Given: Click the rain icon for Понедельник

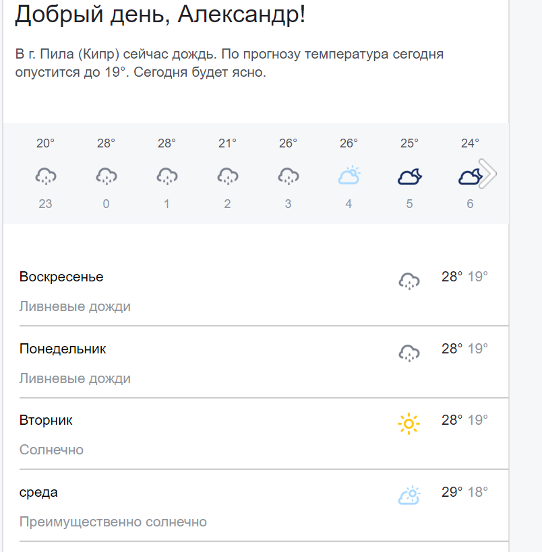Looking at the screenshot, I should coord(409,352).
